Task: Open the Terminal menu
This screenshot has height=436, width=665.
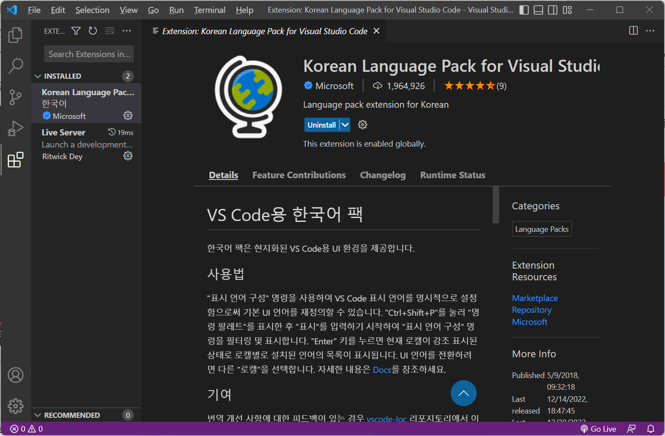Action: [210, 10]
